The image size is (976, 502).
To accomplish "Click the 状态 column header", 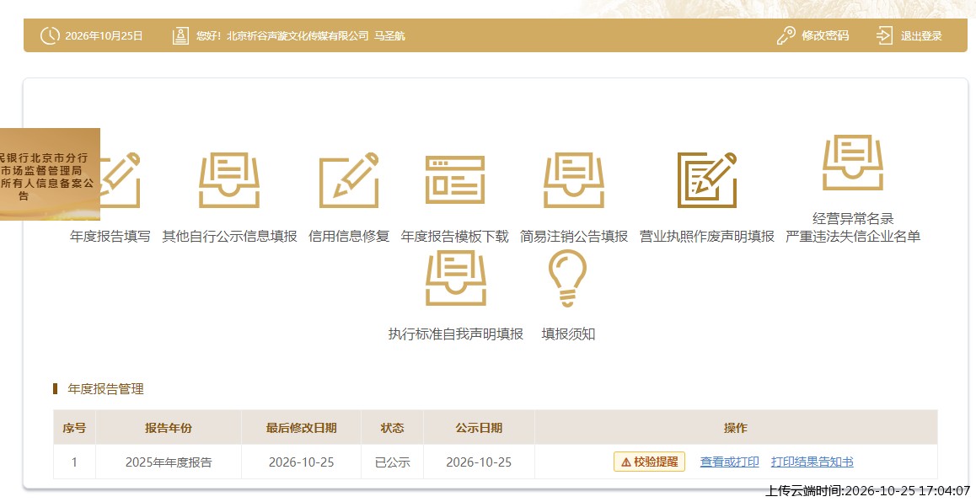I will [392, 428].
